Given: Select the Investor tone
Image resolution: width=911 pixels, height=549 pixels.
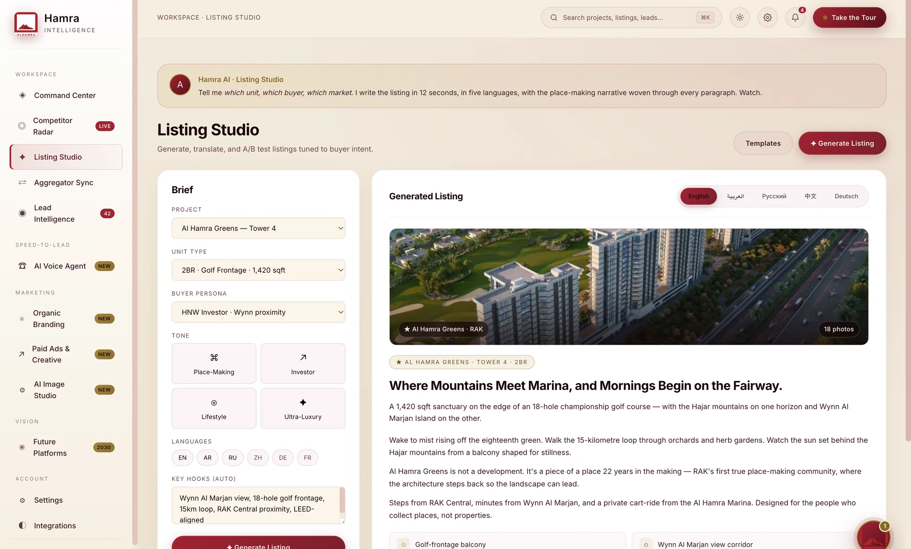Looking at the screenshot, I should coord(303,364).
